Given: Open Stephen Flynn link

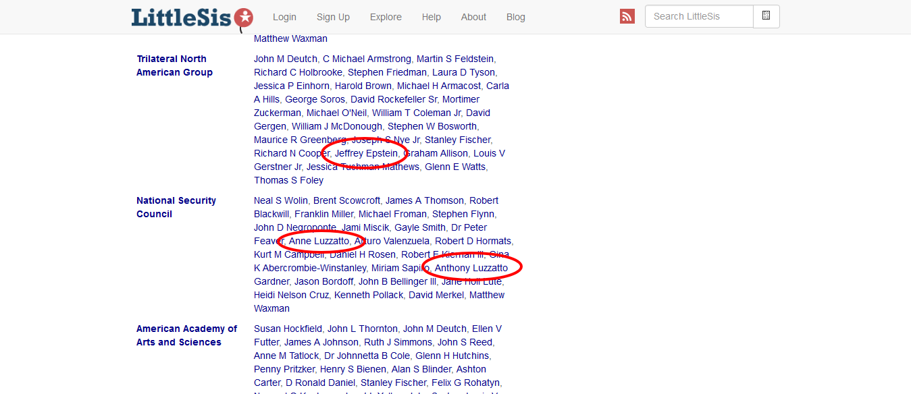Looking at the screenshot, I should coord(463,214).
